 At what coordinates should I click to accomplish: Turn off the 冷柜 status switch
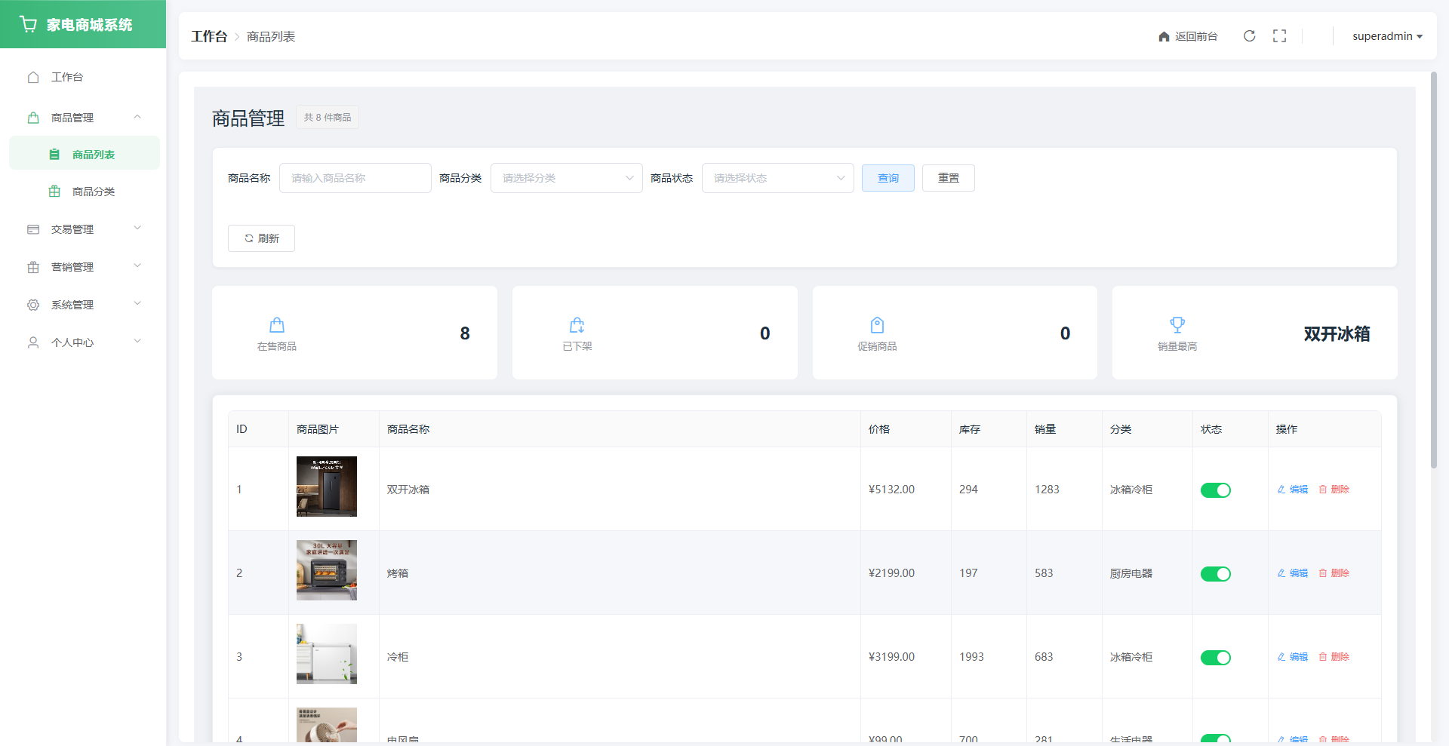[1215, 658]
